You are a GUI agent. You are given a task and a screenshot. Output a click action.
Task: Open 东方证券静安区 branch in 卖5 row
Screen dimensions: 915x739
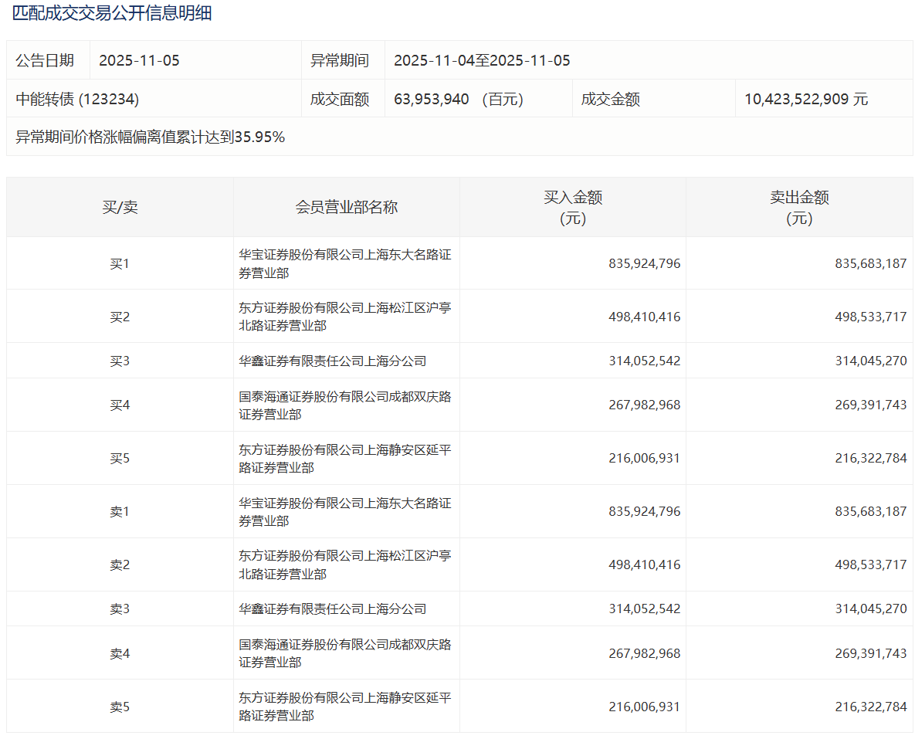click(x=344, y=707)
